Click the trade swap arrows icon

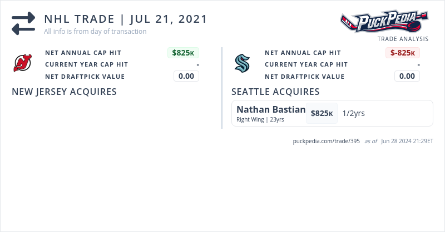click(23, 23)
